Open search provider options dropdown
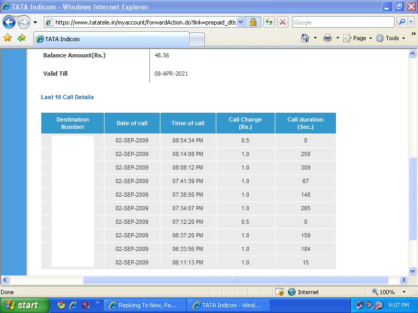 point(411,22)
